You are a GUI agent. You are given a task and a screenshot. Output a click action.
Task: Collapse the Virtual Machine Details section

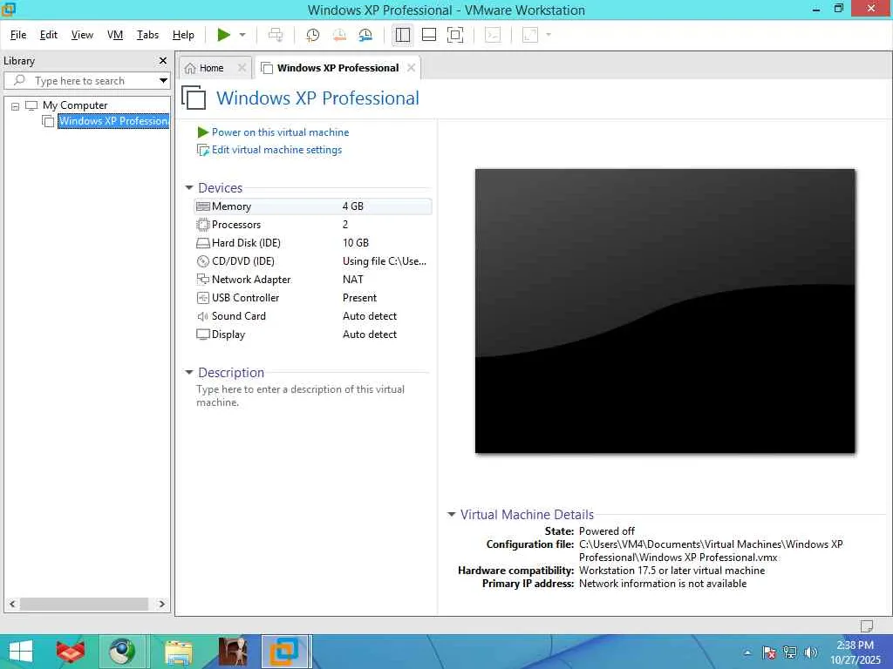point(451,514)
